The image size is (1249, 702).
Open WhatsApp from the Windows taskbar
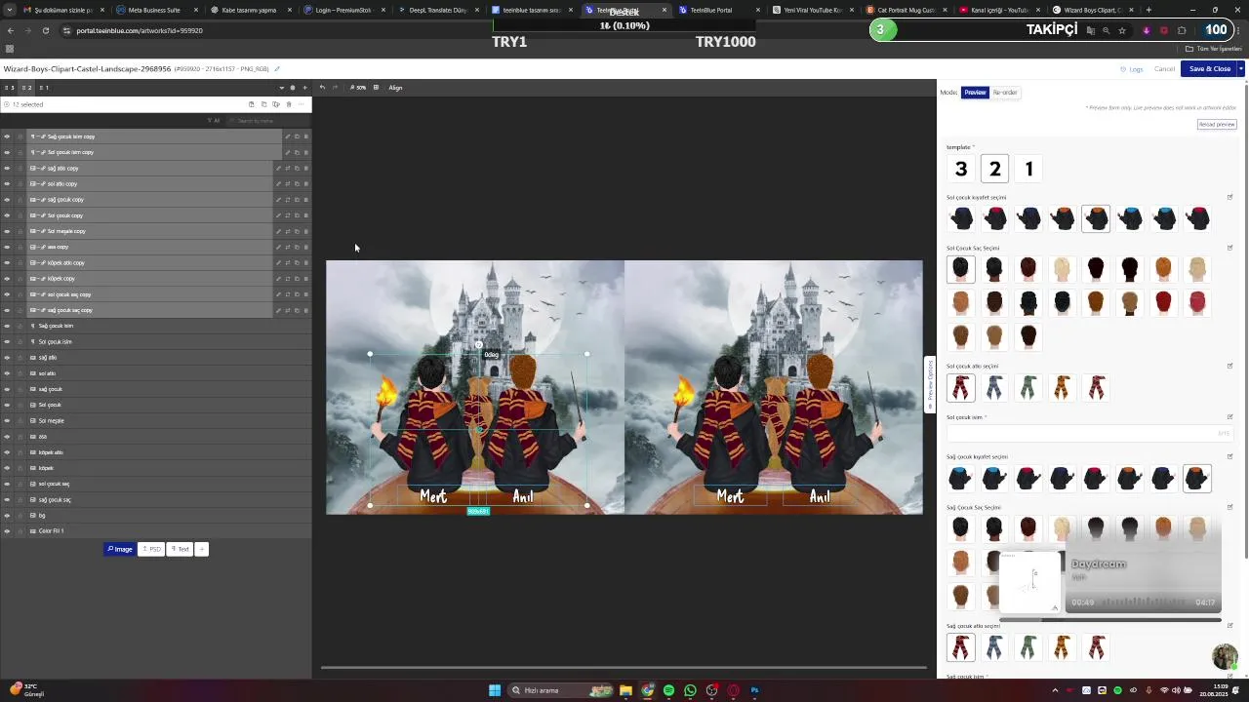click(690, 690)
